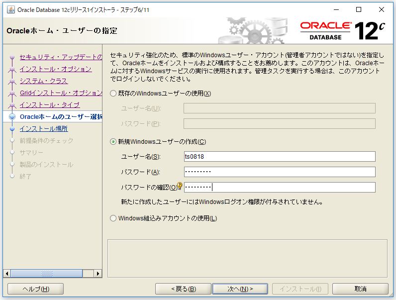Click the ユーザー名(S) field containing ts0818

pyautogui.click(x=280, y=157)
